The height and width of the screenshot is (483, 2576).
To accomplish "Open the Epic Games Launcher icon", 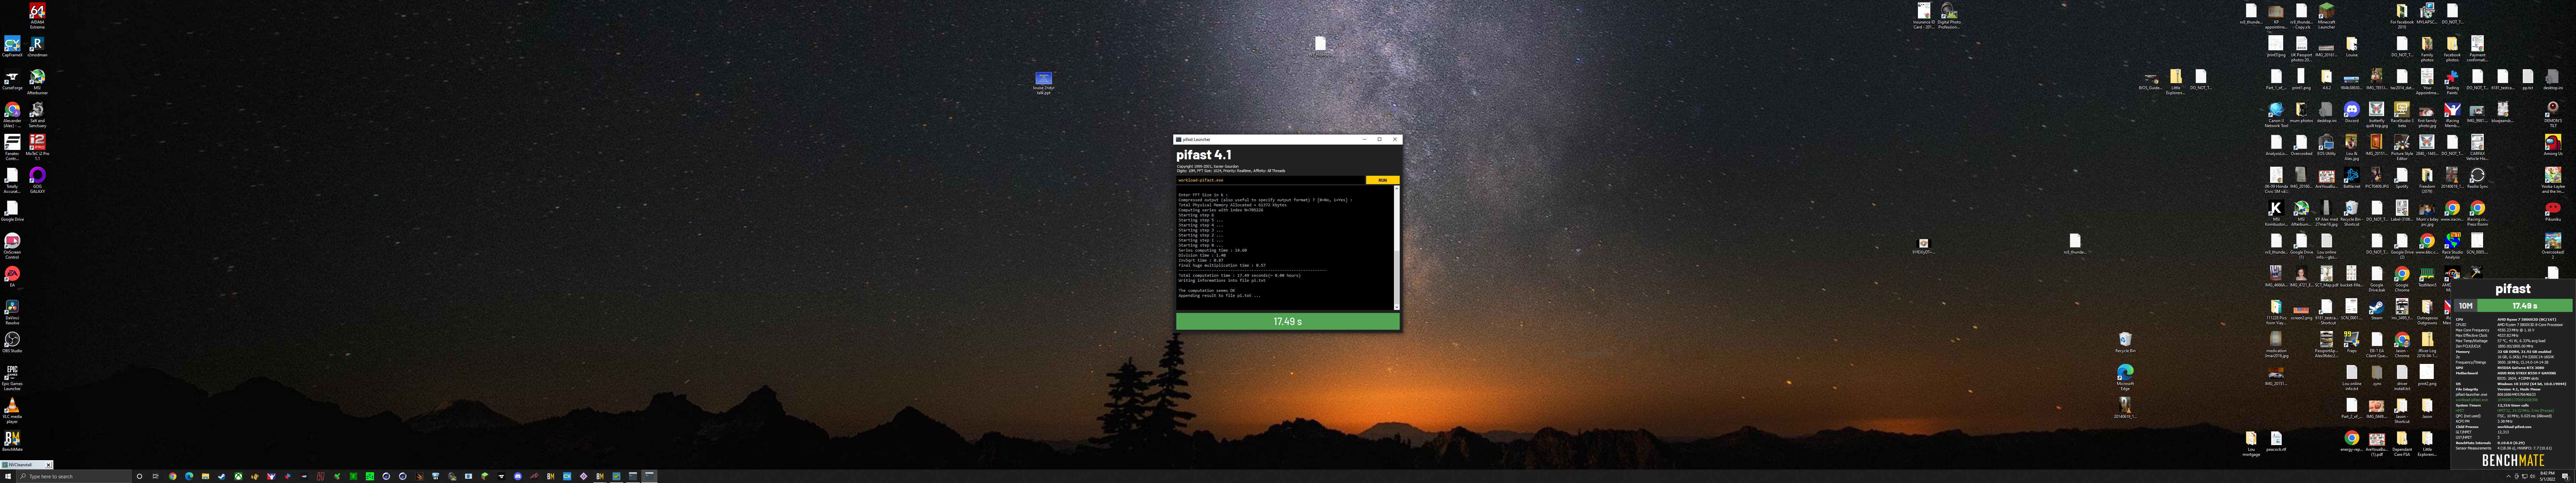I will 12,377.
